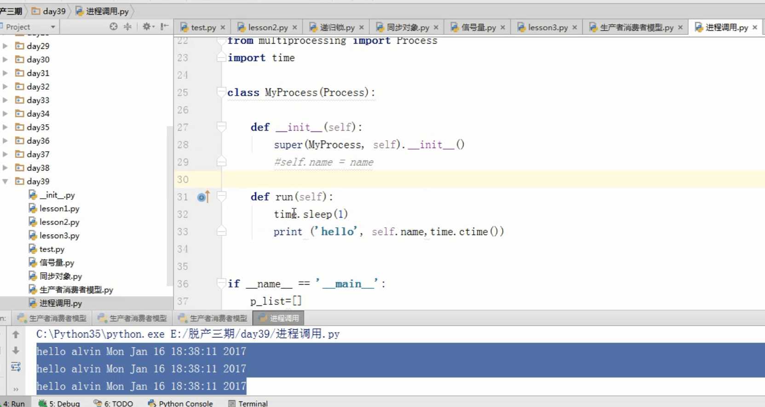
Task: Expand the day29 folder
Action: [x=6, y=46]
